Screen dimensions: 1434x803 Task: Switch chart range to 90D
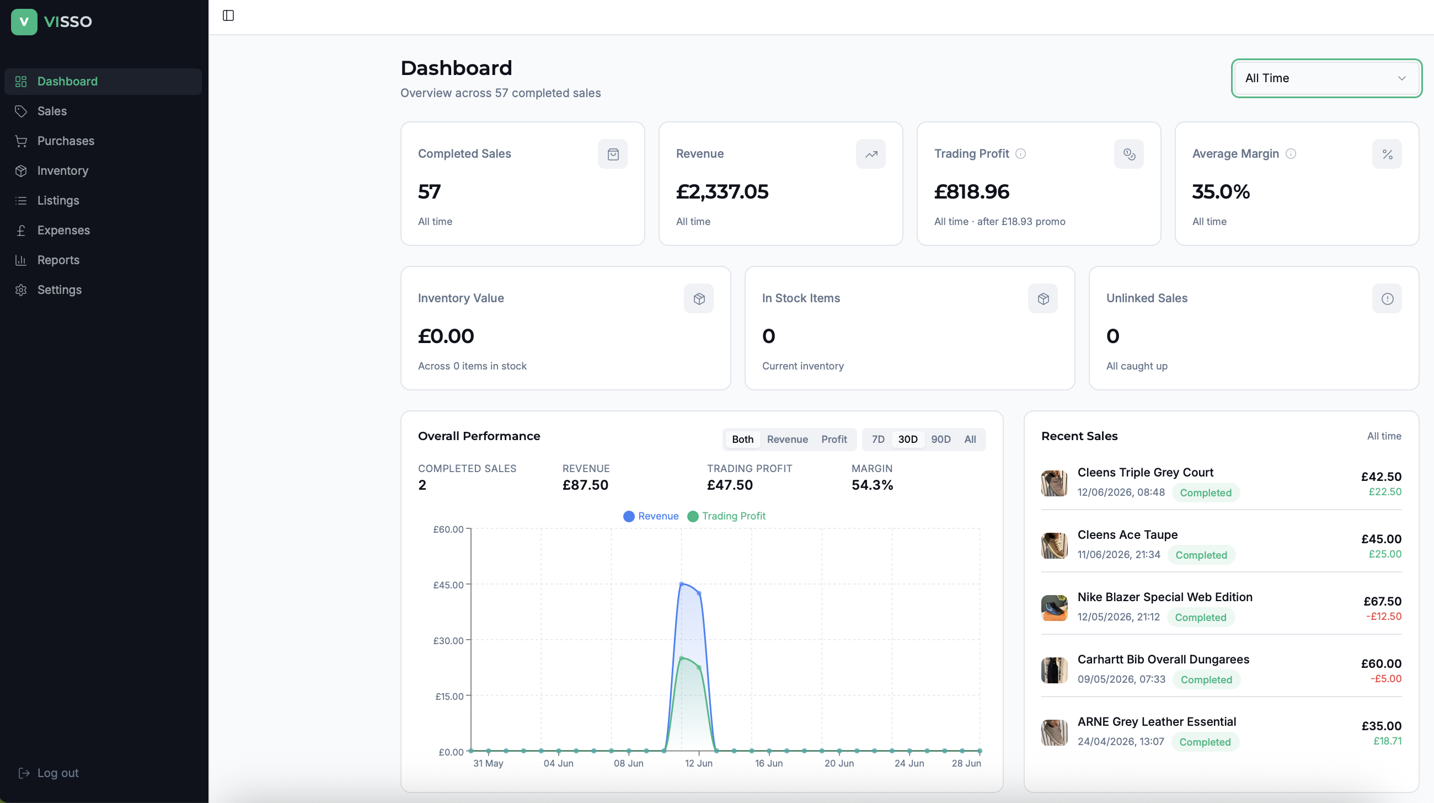(941, 439)
